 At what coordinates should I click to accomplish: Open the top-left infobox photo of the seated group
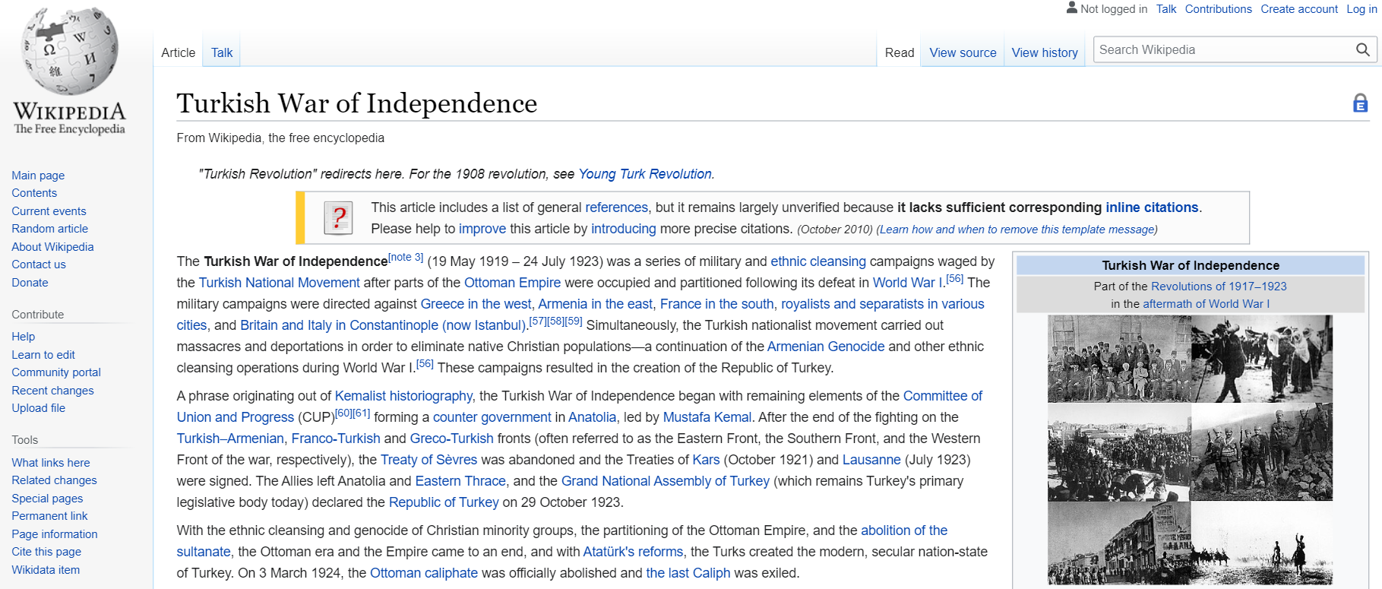pyautogui.click(x=1119, y=359)
